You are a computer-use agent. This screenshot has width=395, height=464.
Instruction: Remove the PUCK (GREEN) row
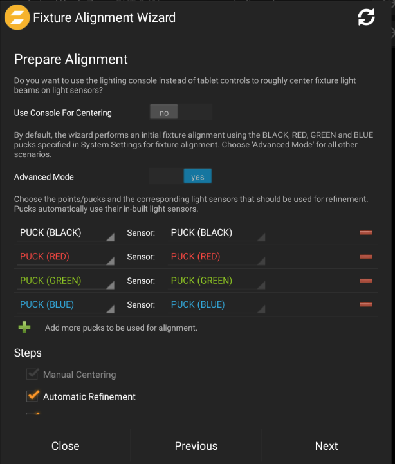tap(366, 281)
